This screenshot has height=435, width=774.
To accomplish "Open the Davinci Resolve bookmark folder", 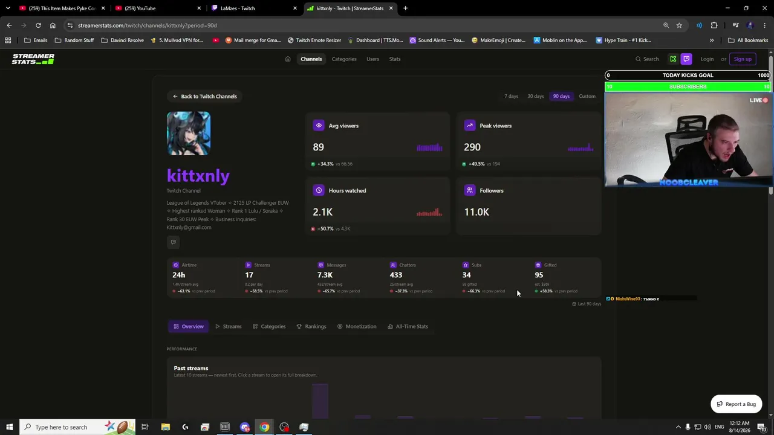I will [123, 40].
